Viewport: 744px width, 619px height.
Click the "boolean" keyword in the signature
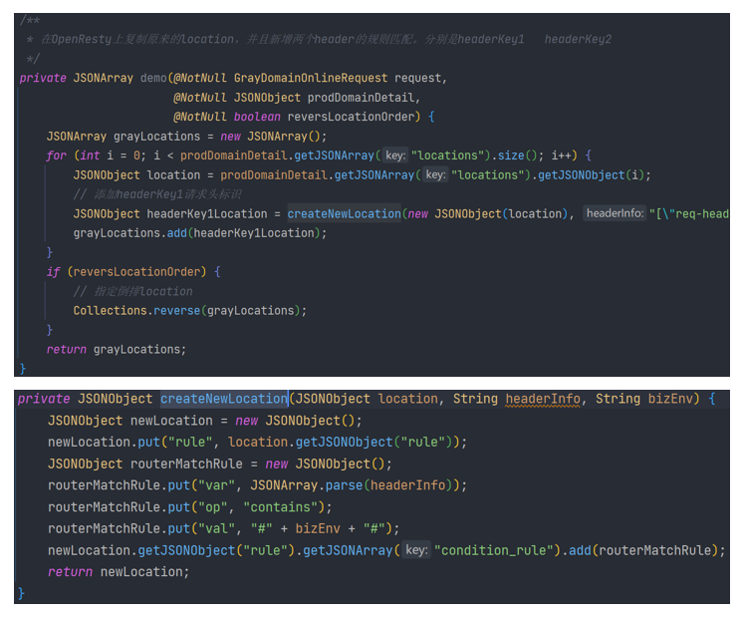257,117
